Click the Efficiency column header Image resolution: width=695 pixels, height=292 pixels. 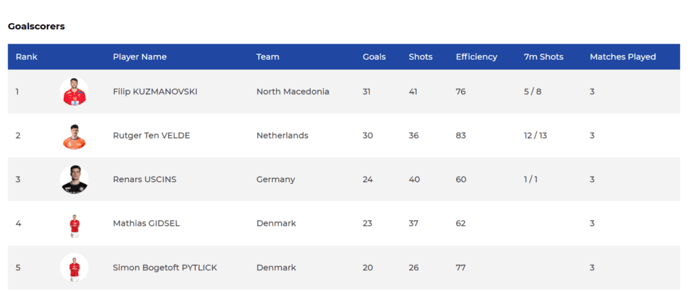tap(476, 57)
